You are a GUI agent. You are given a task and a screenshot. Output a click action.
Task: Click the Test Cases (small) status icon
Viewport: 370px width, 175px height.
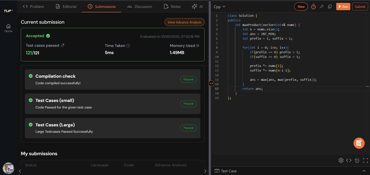tap(31, 100)
